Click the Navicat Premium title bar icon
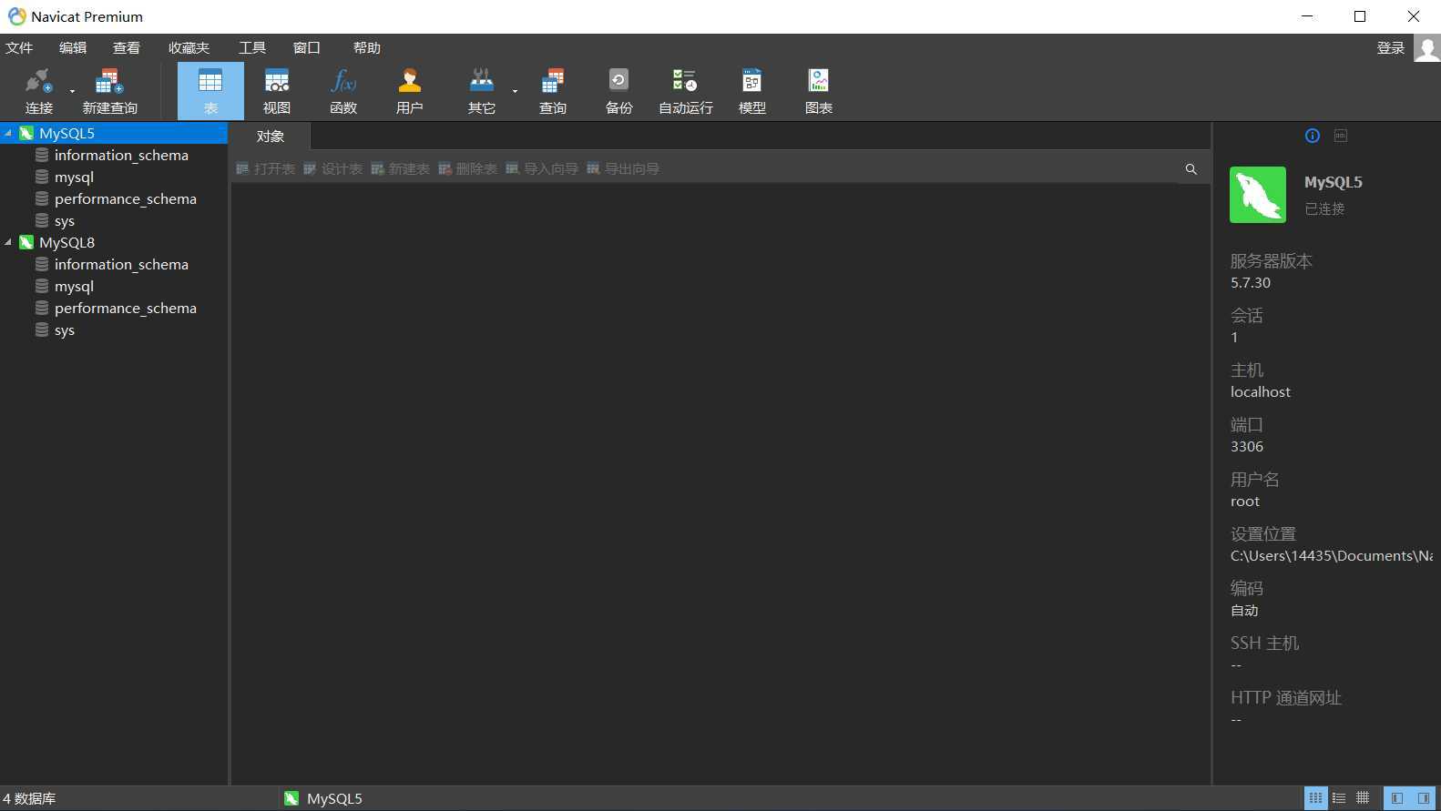Image resolution: width=1441 pixels, height=811 pixels. coord(16,16)
